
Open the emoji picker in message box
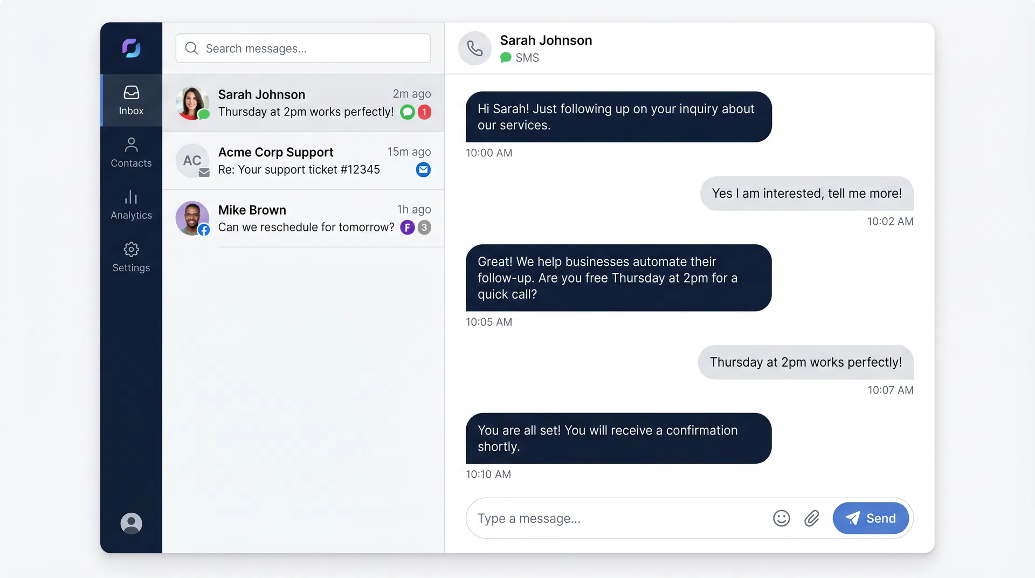point(782,518)
